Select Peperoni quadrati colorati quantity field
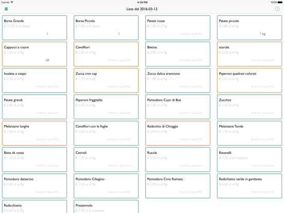This screenshot has width=284, height=213. pyautogui.click(x=262, y=86)
